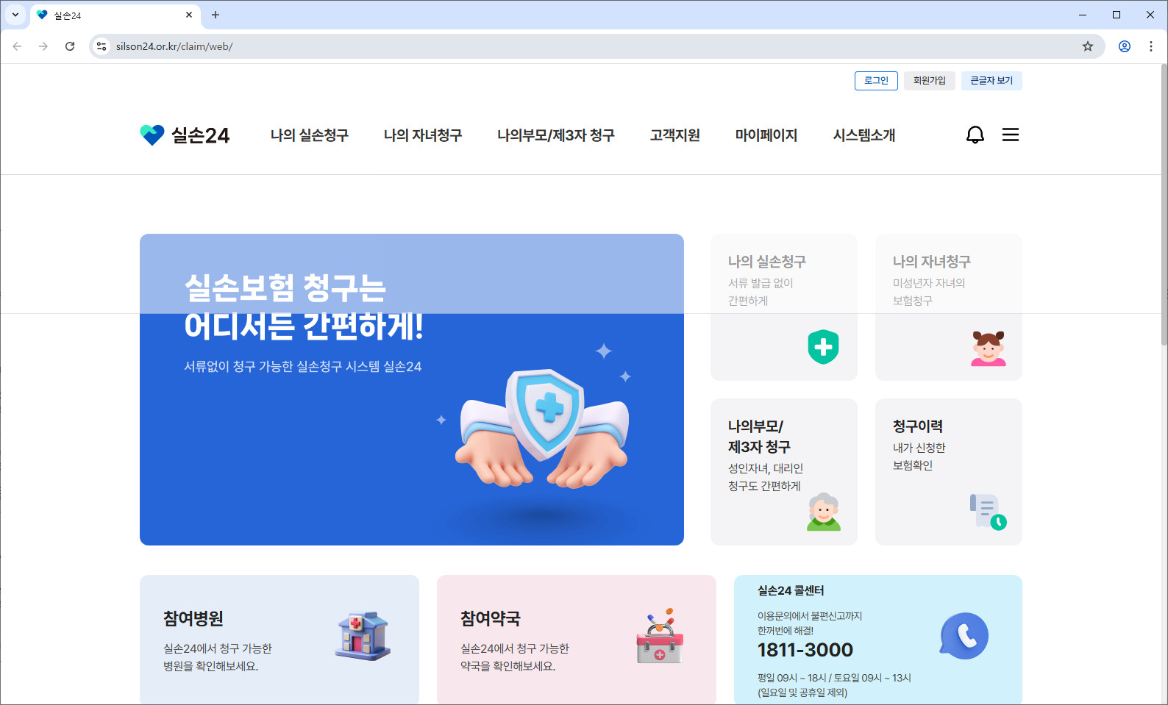Click the pharmacy medicine kit icon
This screenshot has height=705, width=1168.
[x=660, y=636]
